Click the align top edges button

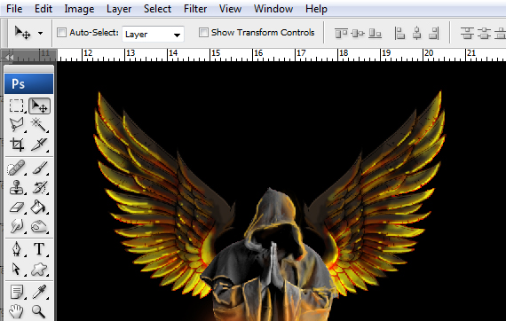coord(341,33)
